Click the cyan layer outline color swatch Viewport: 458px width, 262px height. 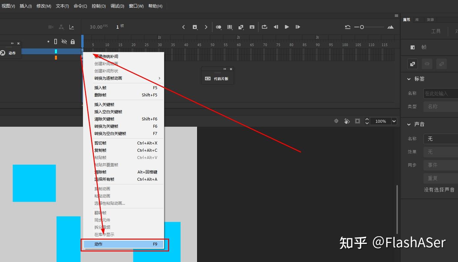pyautogui.click(x=56, y=51)
